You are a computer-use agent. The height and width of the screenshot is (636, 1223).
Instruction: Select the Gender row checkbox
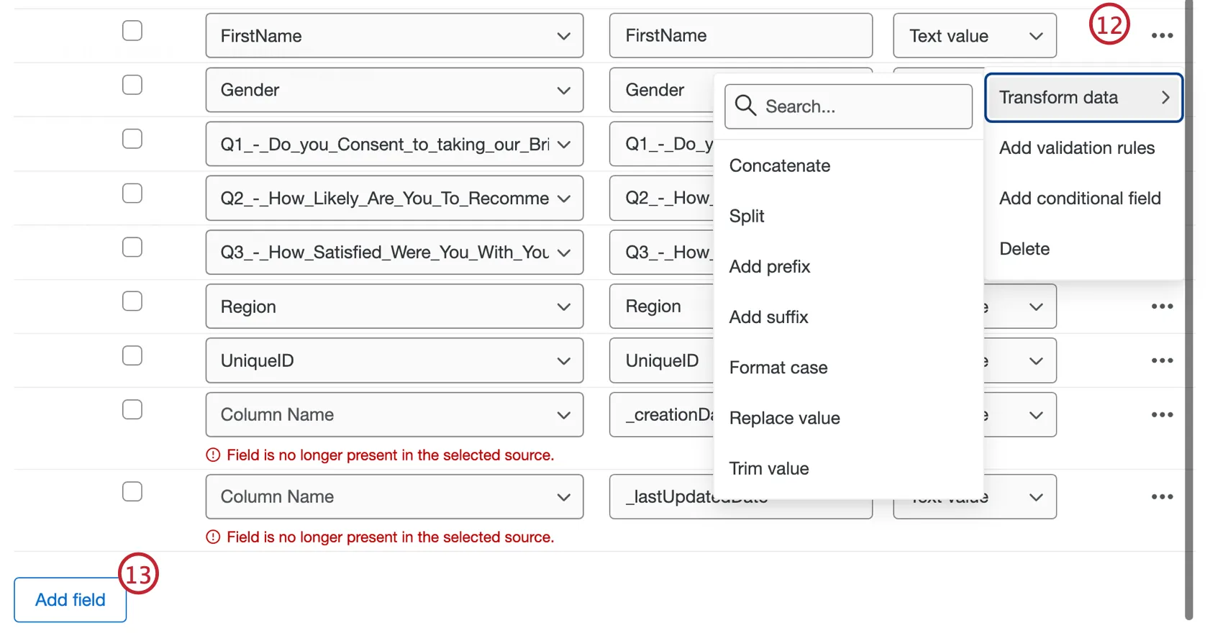tap(132, 85)
